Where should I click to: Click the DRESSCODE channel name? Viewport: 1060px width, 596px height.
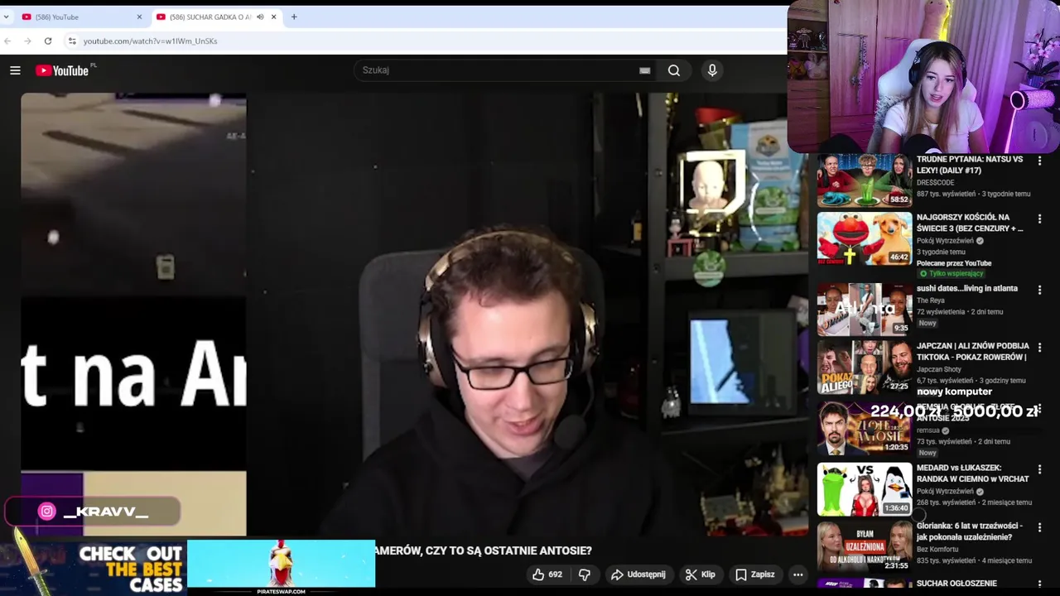tap(935, 183)
